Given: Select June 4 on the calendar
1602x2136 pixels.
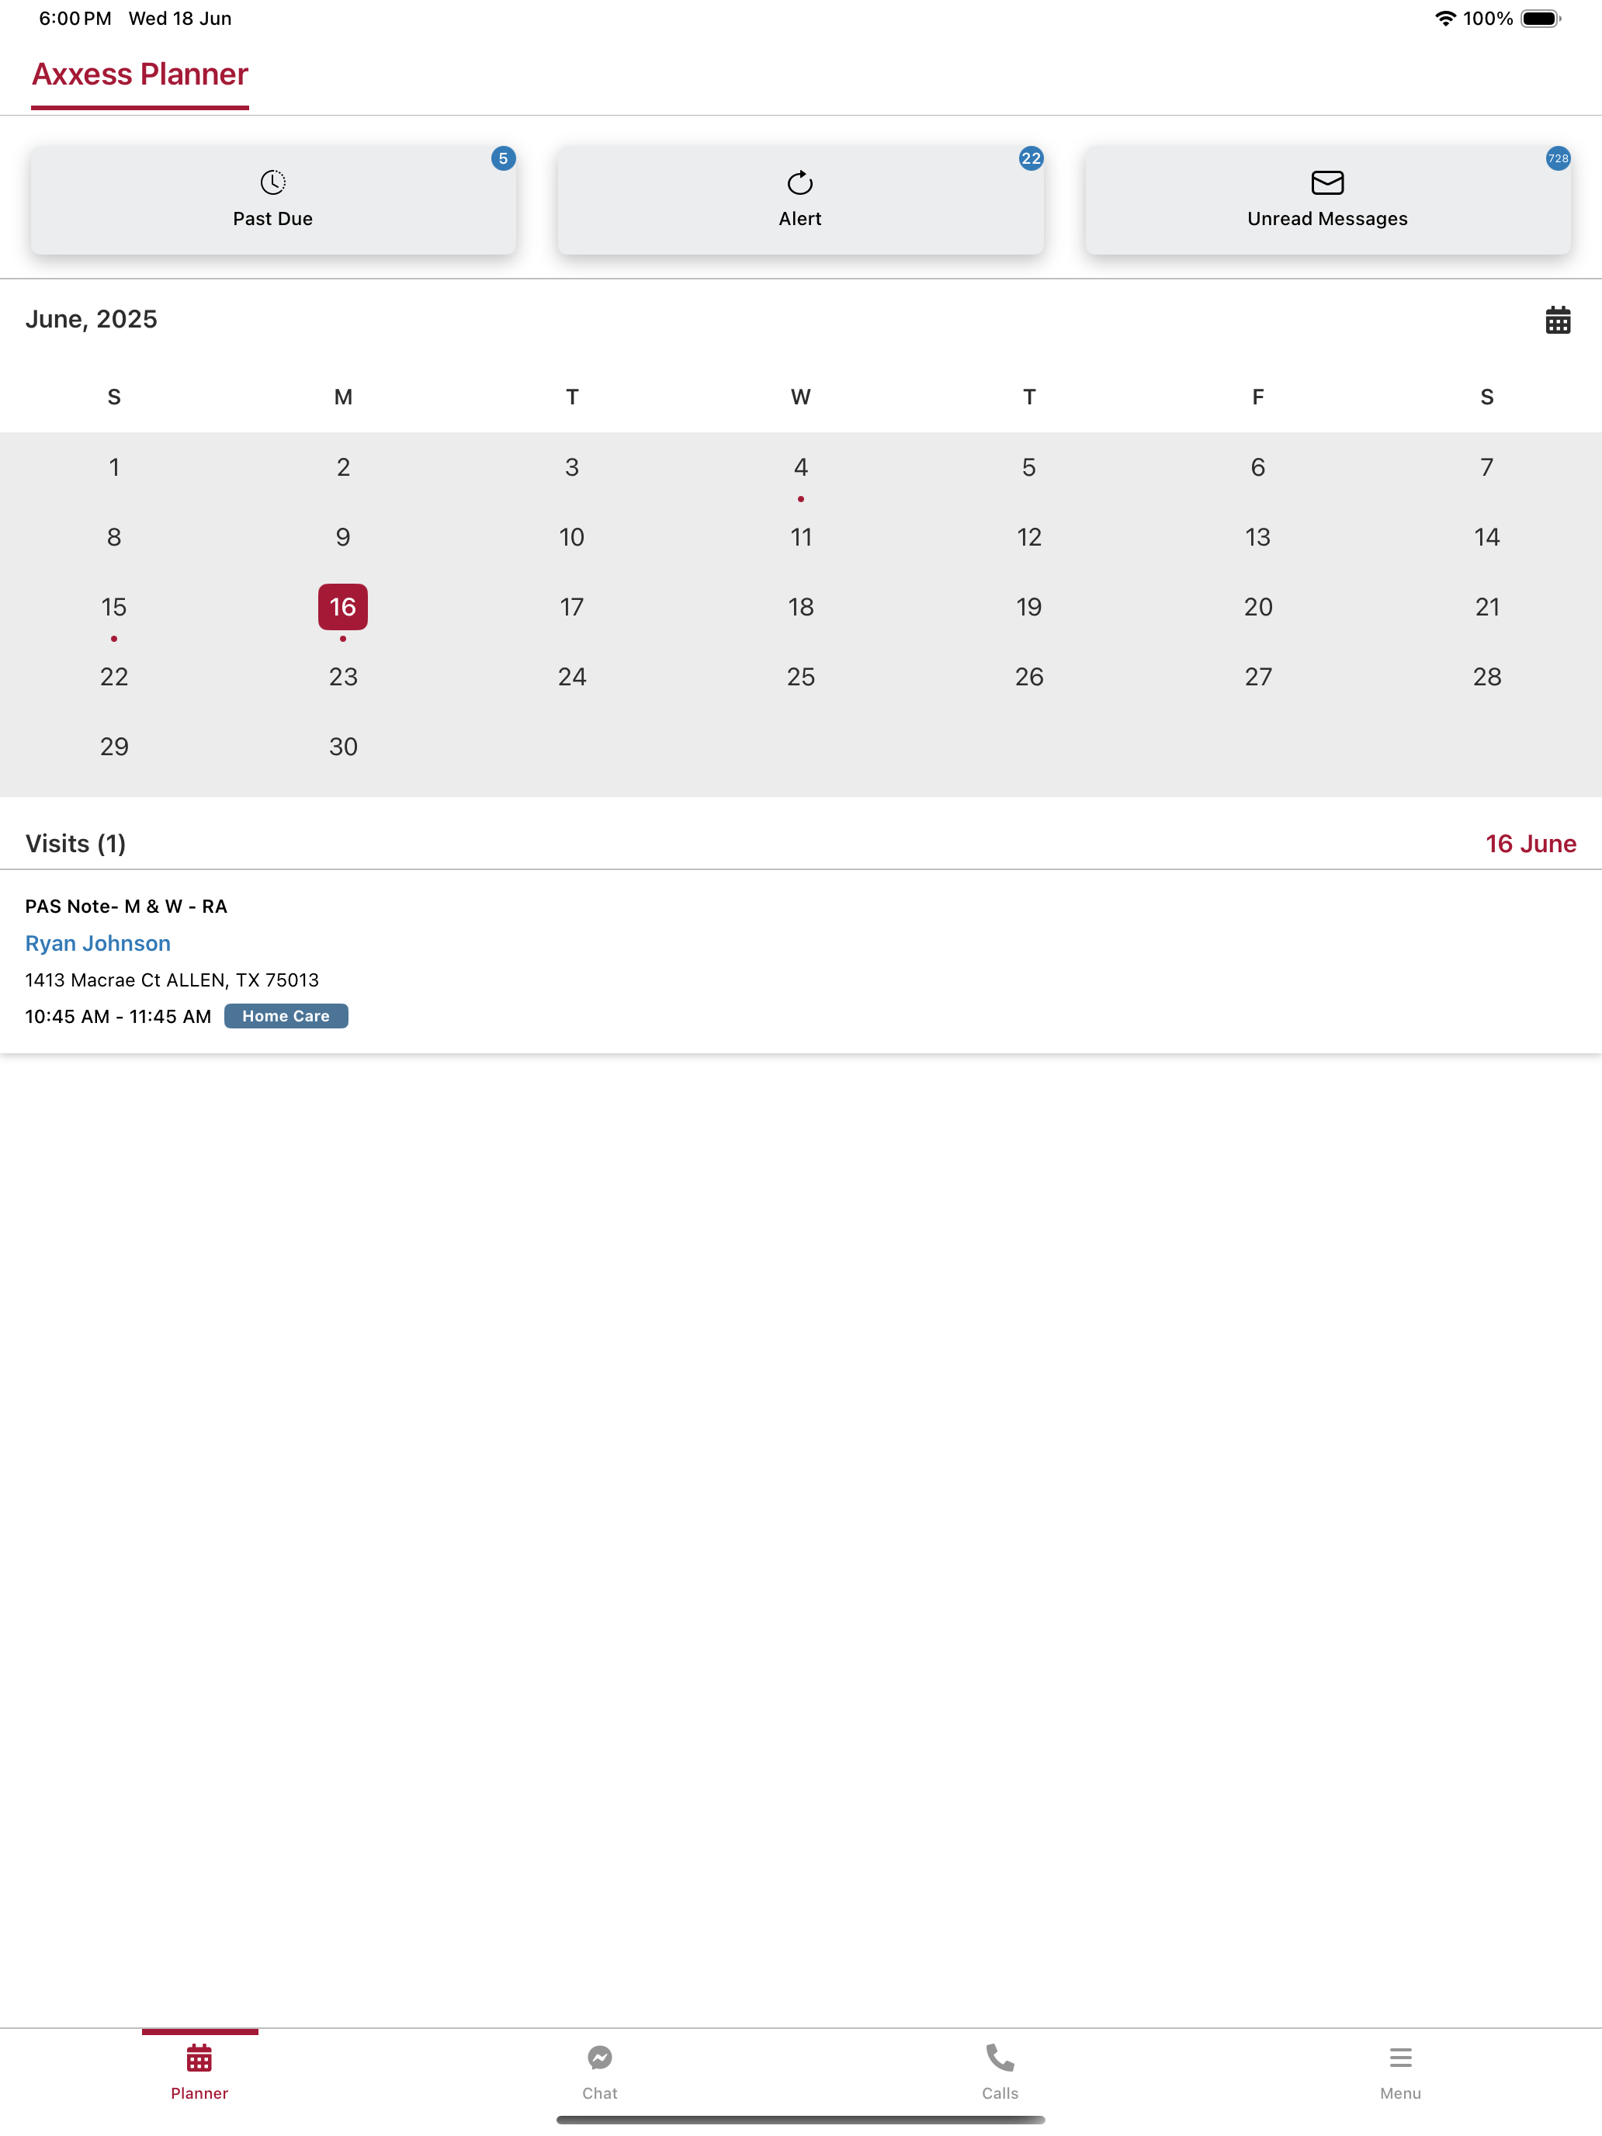Looking at the screenshot, I should pyautogui.click(x=800, y=467).
